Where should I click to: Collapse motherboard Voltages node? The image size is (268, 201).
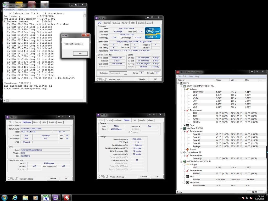[x=185, y=89]
